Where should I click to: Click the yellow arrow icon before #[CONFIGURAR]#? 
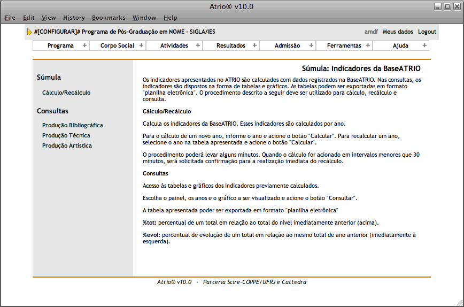[29, 32]
